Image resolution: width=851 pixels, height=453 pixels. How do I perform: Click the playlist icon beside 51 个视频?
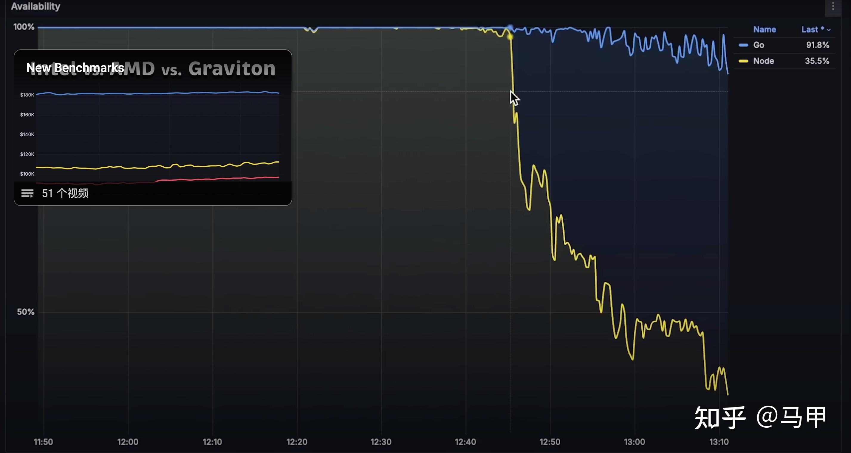[27, 193]
